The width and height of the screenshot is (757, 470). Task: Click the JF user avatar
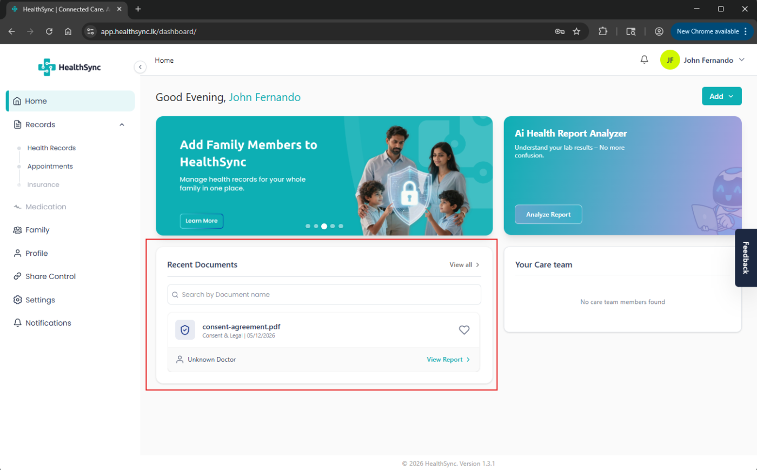point(670,60)
